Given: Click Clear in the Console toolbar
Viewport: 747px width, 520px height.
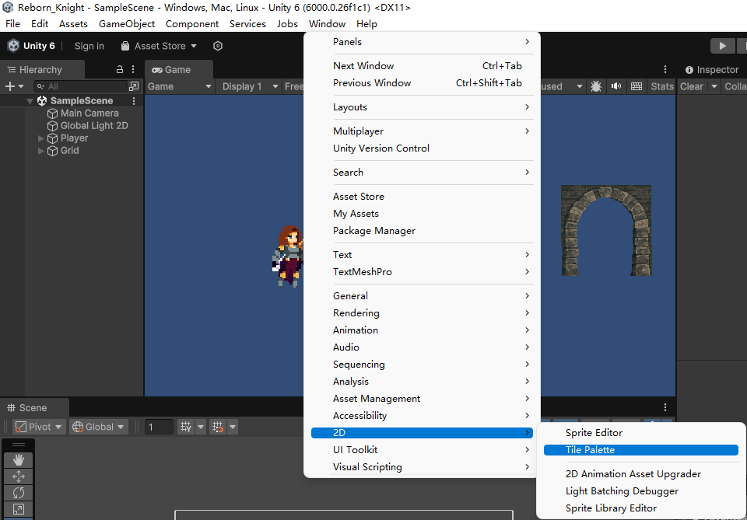Looking at the screenshot, I should coord(691,86).
